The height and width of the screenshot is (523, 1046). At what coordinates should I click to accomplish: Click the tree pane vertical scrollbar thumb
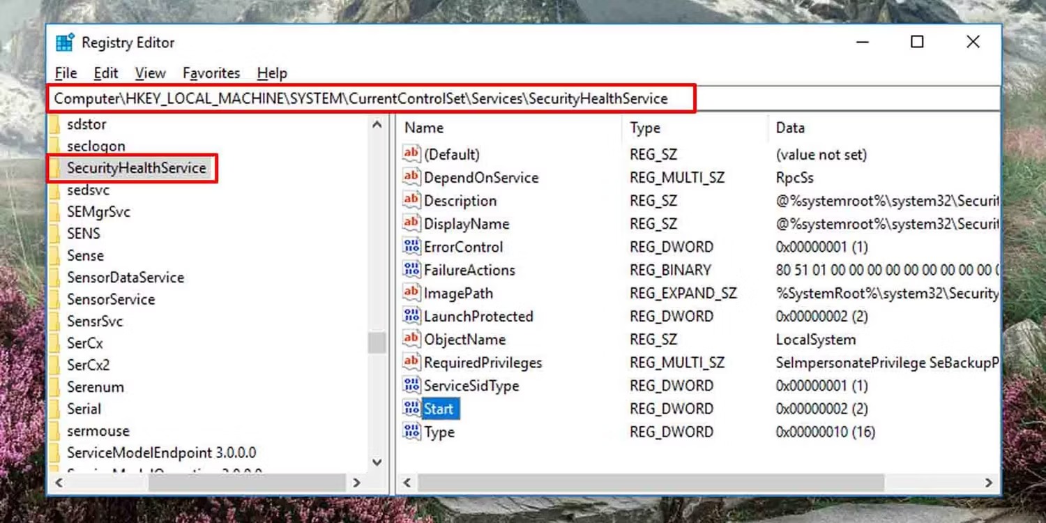click(x=377, y=342)
